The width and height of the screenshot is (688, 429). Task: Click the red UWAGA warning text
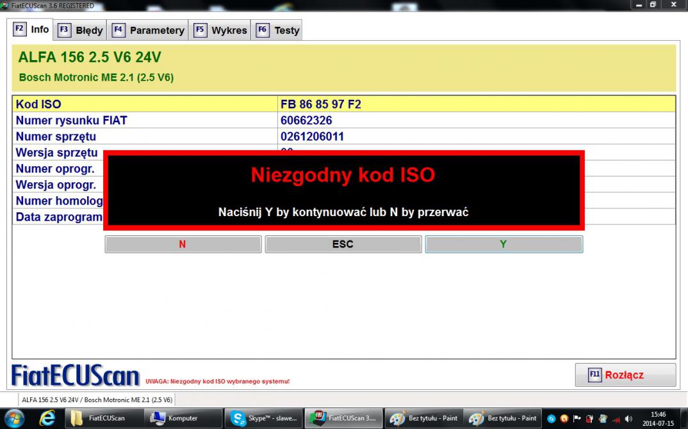[x=218, y=381]
